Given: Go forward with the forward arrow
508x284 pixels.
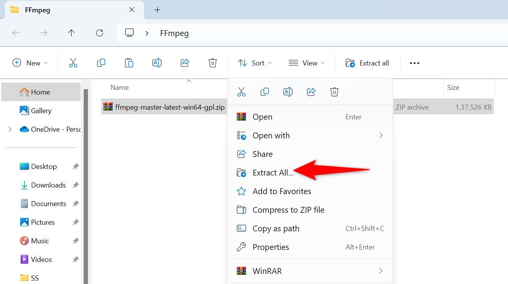Looking at the screenshot, I should click(x=44, y=33).
